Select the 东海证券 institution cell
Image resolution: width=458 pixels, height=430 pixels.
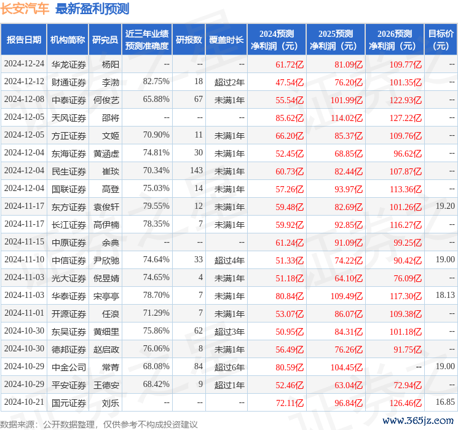69,154
